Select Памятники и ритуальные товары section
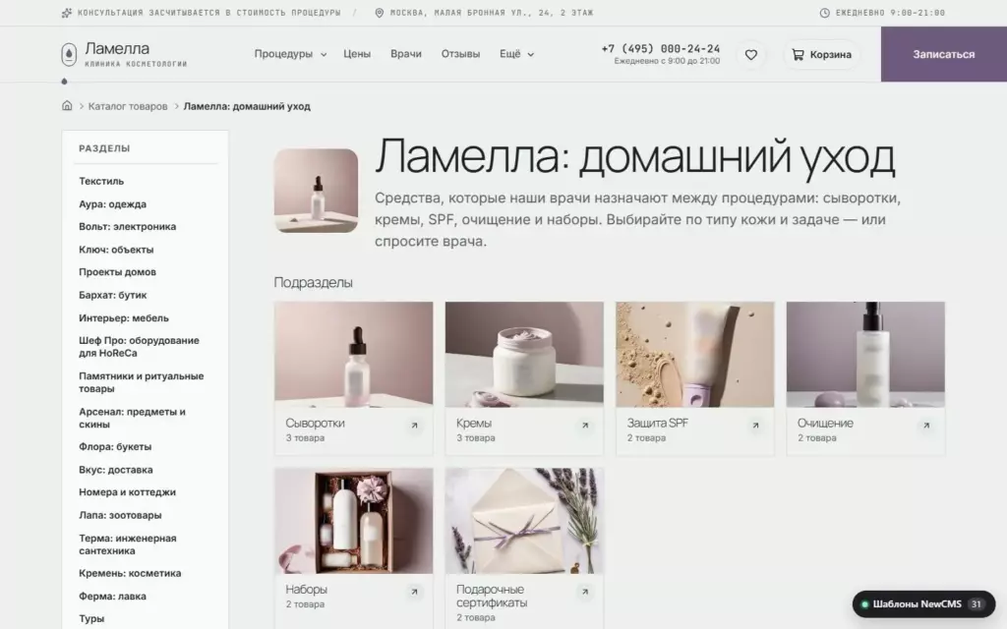This screenshot has width=1007, height=629. [142, 382]
